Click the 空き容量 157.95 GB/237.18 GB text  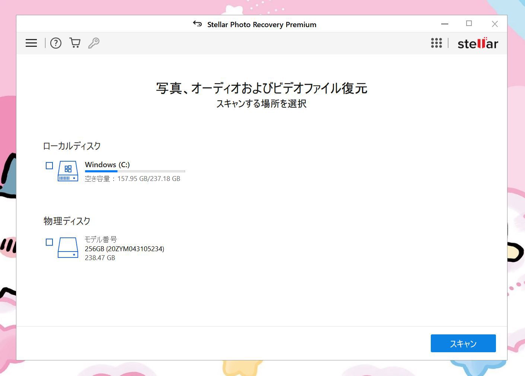pos(133,179)
